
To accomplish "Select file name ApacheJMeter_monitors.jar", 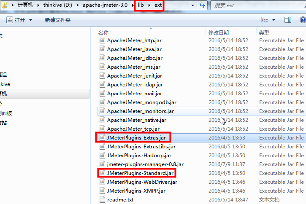I will coord(141,111).
